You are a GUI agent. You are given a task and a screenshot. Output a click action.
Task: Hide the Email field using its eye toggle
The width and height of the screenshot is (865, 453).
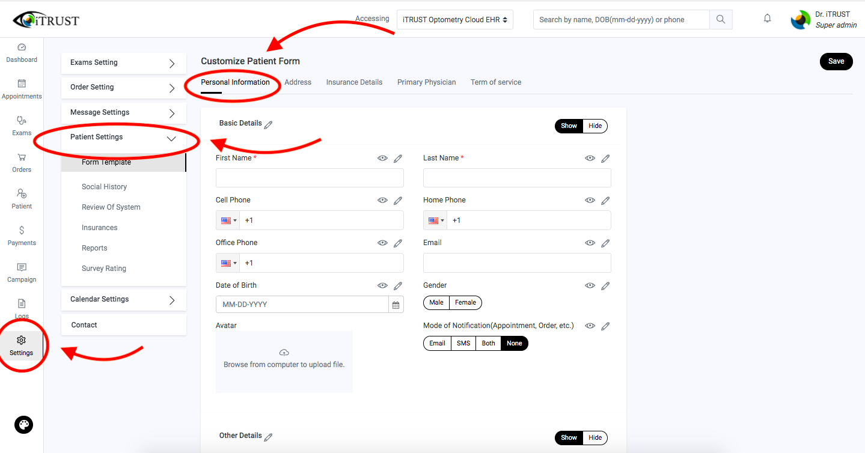(x=590, y=243)
